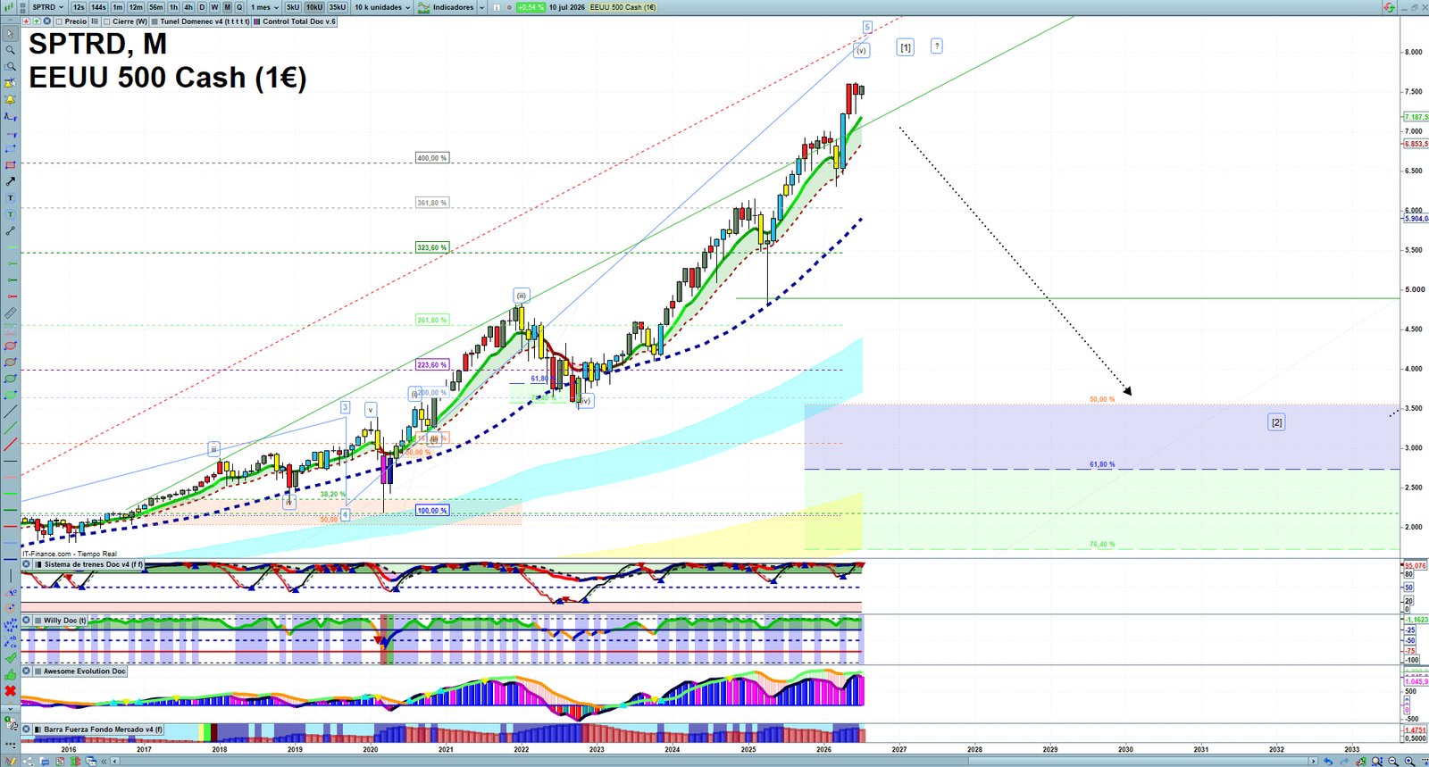Click the green thumbs-up icon

[x=10, y=674]
